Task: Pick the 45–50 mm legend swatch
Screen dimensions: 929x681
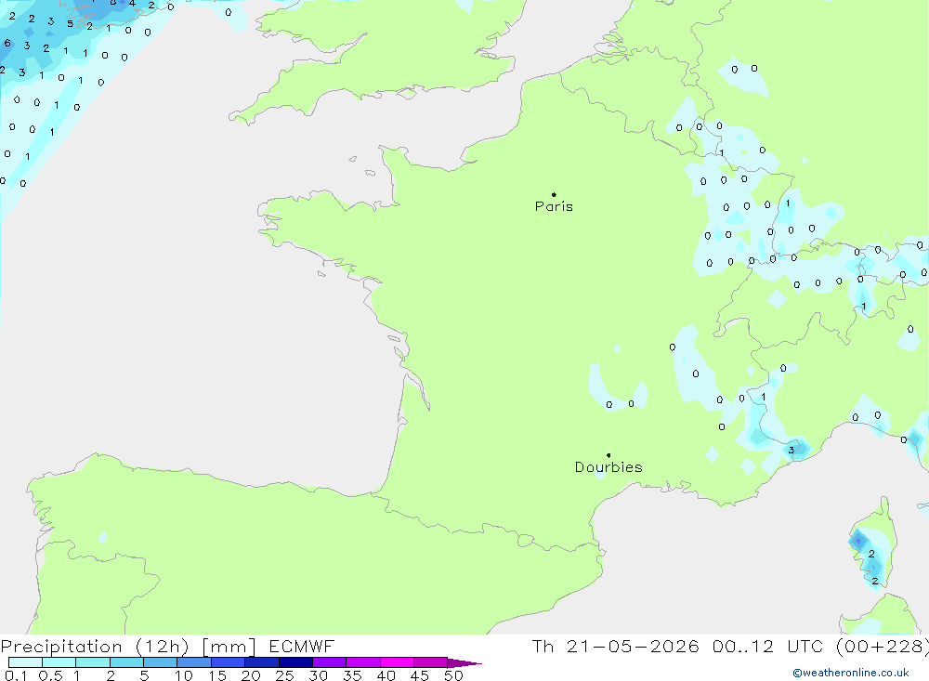Action: point(431,662)
